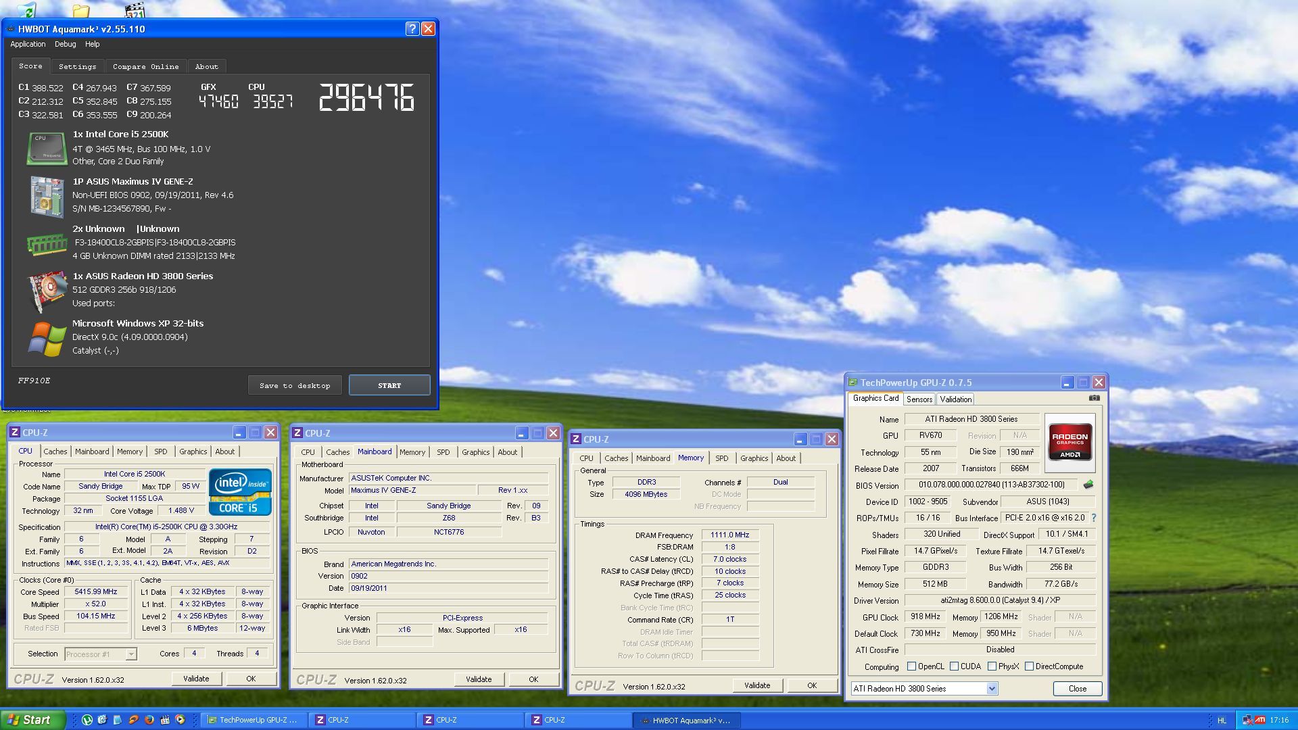Open the 321 clapperboard desktop icon

135,10
